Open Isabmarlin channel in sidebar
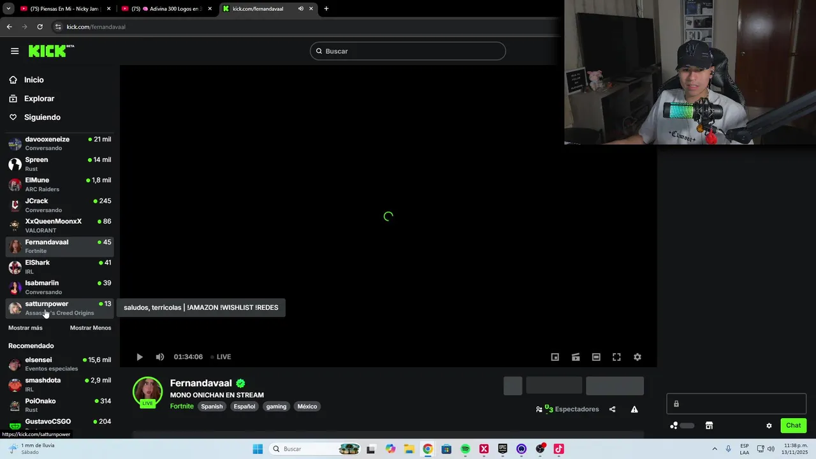 tap(59, 287)
